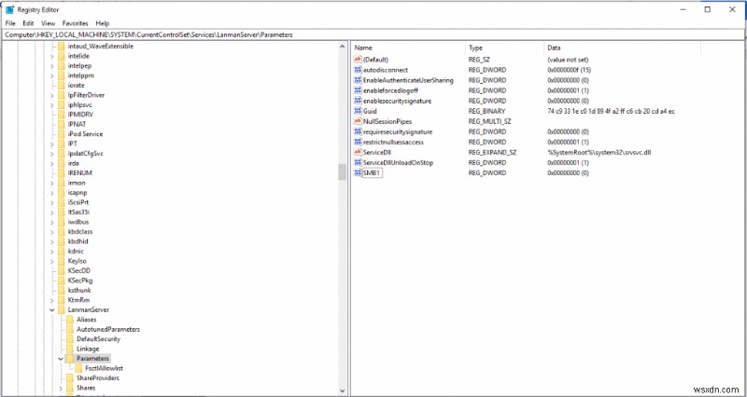
Task: Click the LanmanServer folder icon
Action: pos(61,309)
